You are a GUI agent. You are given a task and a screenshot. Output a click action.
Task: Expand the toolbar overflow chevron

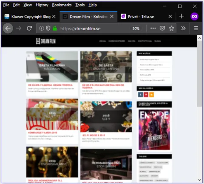pyautogui.click(x=183, y=28)
